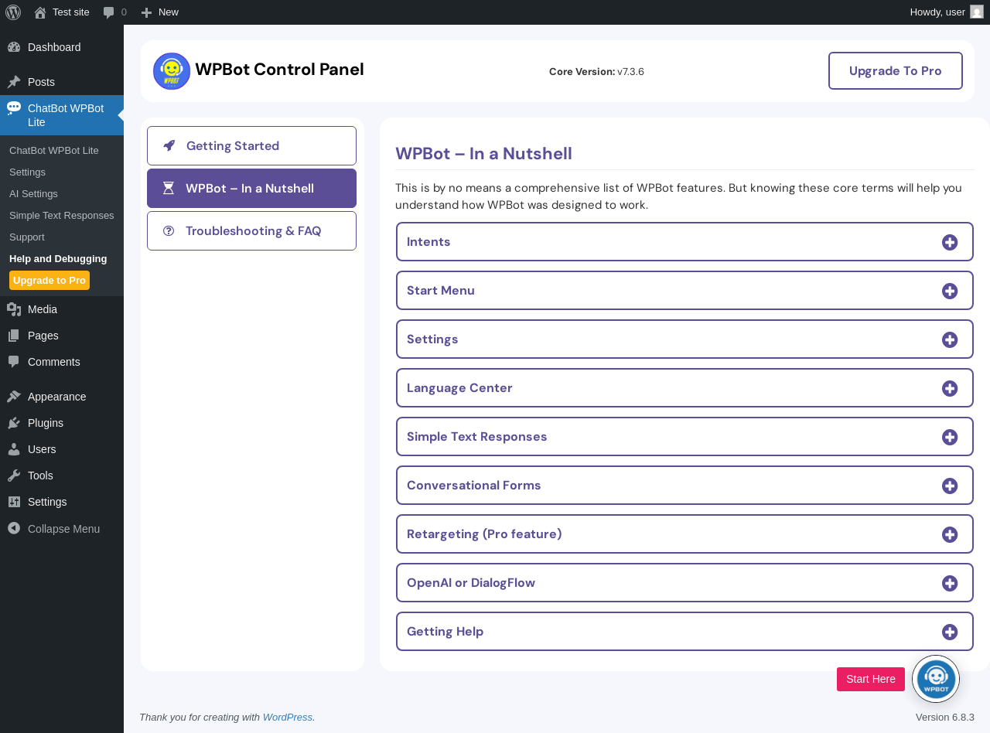Click the pink Start Here button

(x=870, y=679)
